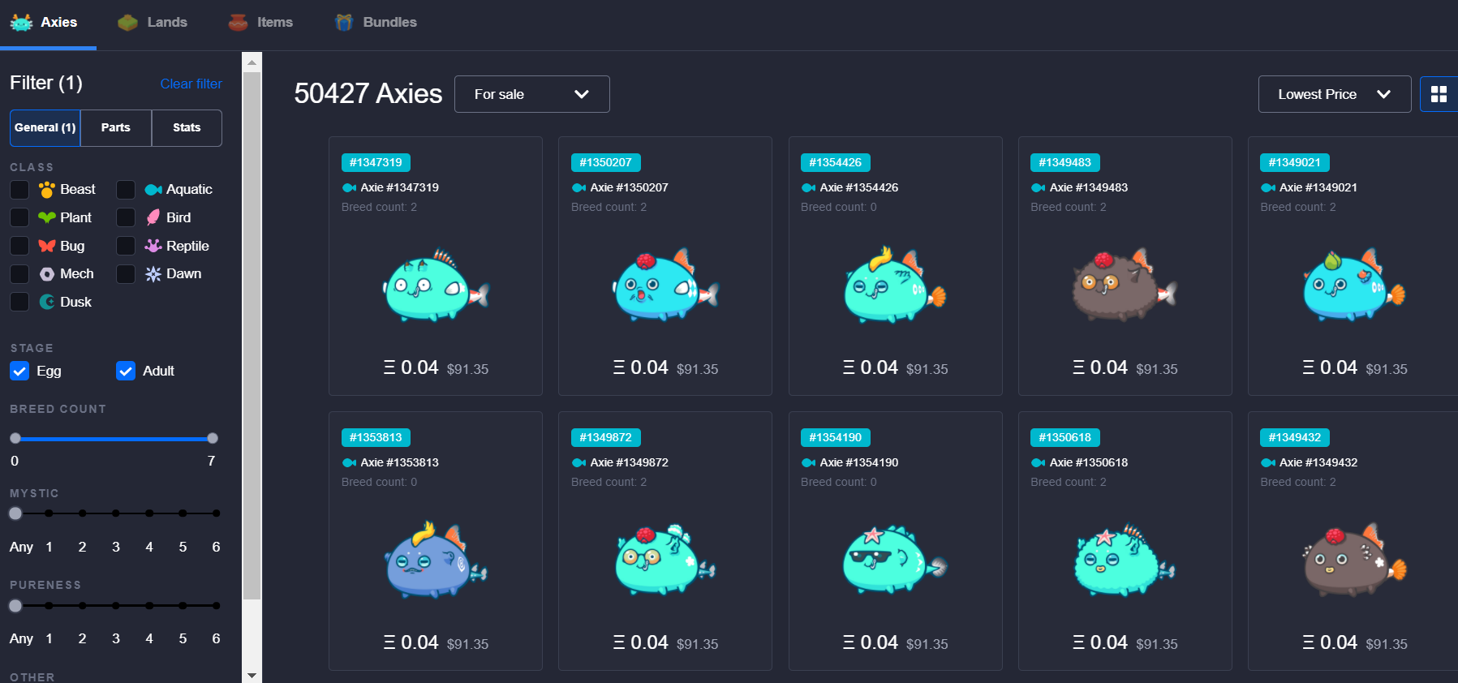Select the General (1) filter tab
The width and height of the screenshot is (1458, 683).
45,128
